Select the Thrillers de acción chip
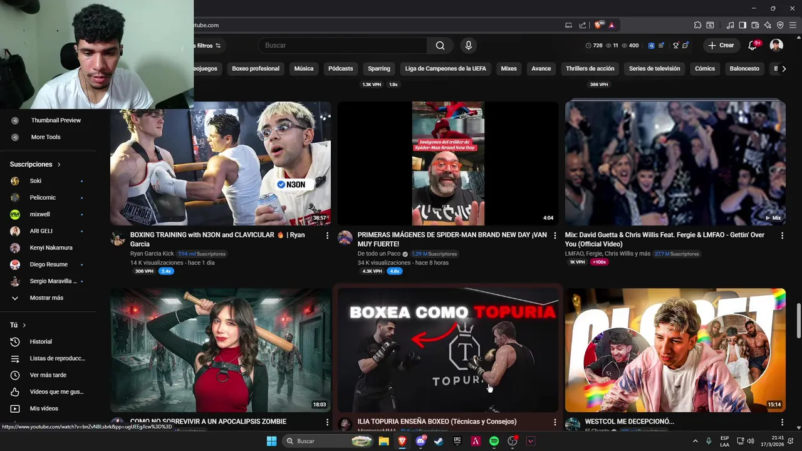This screenshot has height=451, width=802. [590, 69]
